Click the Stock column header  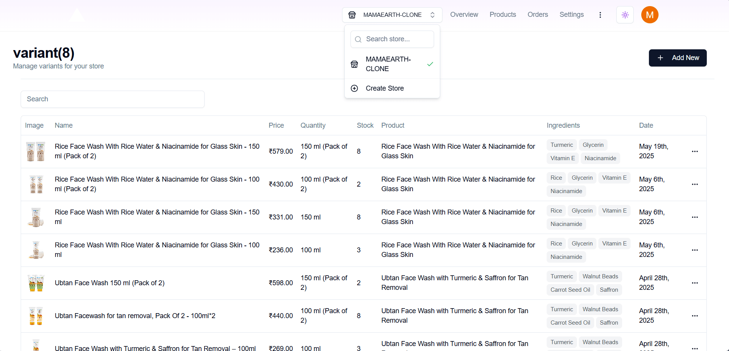(x=365, y=125)
